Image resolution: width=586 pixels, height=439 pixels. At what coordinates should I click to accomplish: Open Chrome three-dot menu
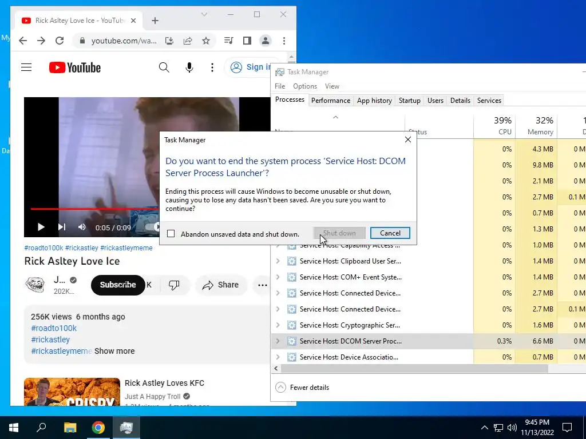coord(284,41)
